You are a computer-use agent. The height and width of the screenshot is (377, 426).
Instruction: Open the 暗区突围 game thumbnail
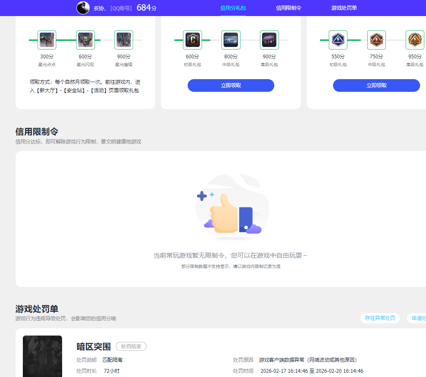click(42, 356)
